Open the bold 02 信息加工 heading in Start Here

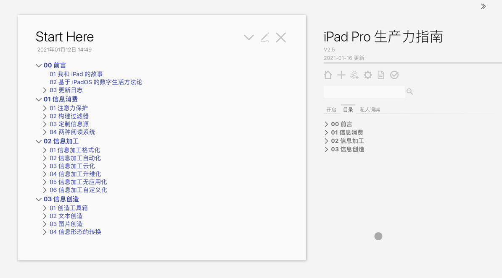coord(61,141)
